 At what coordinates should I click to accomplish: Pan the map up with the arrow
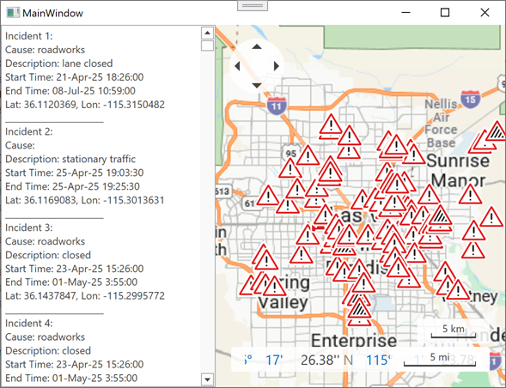coord(257,46)
